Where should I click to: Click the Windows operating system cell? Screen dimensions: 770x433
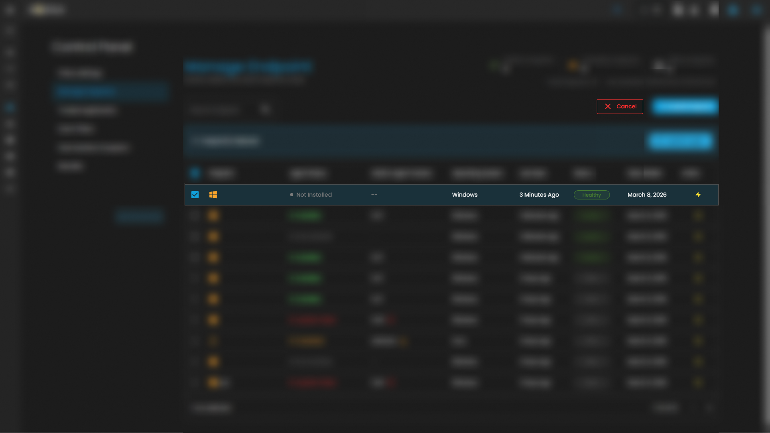pyautogui.click(x=465, y=195)
